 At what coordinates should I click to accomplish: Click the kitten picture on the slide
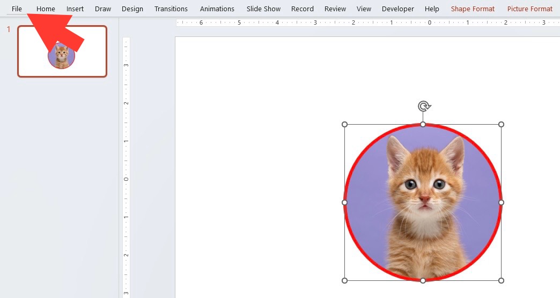423,202
